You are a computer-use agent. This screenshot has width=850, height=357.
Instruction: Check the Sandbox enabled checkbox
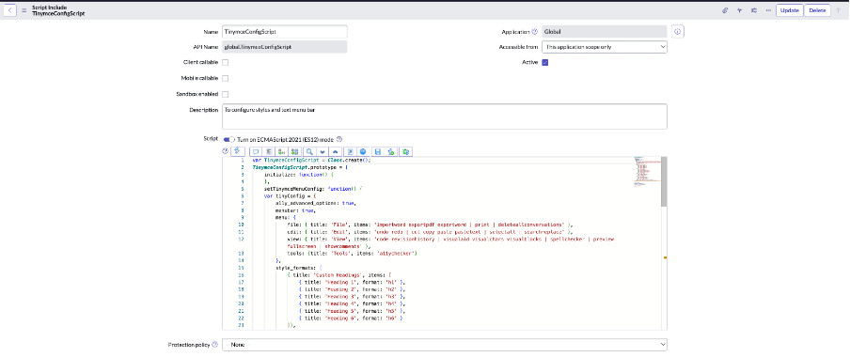pyautogui.click(x=225, y=94)
